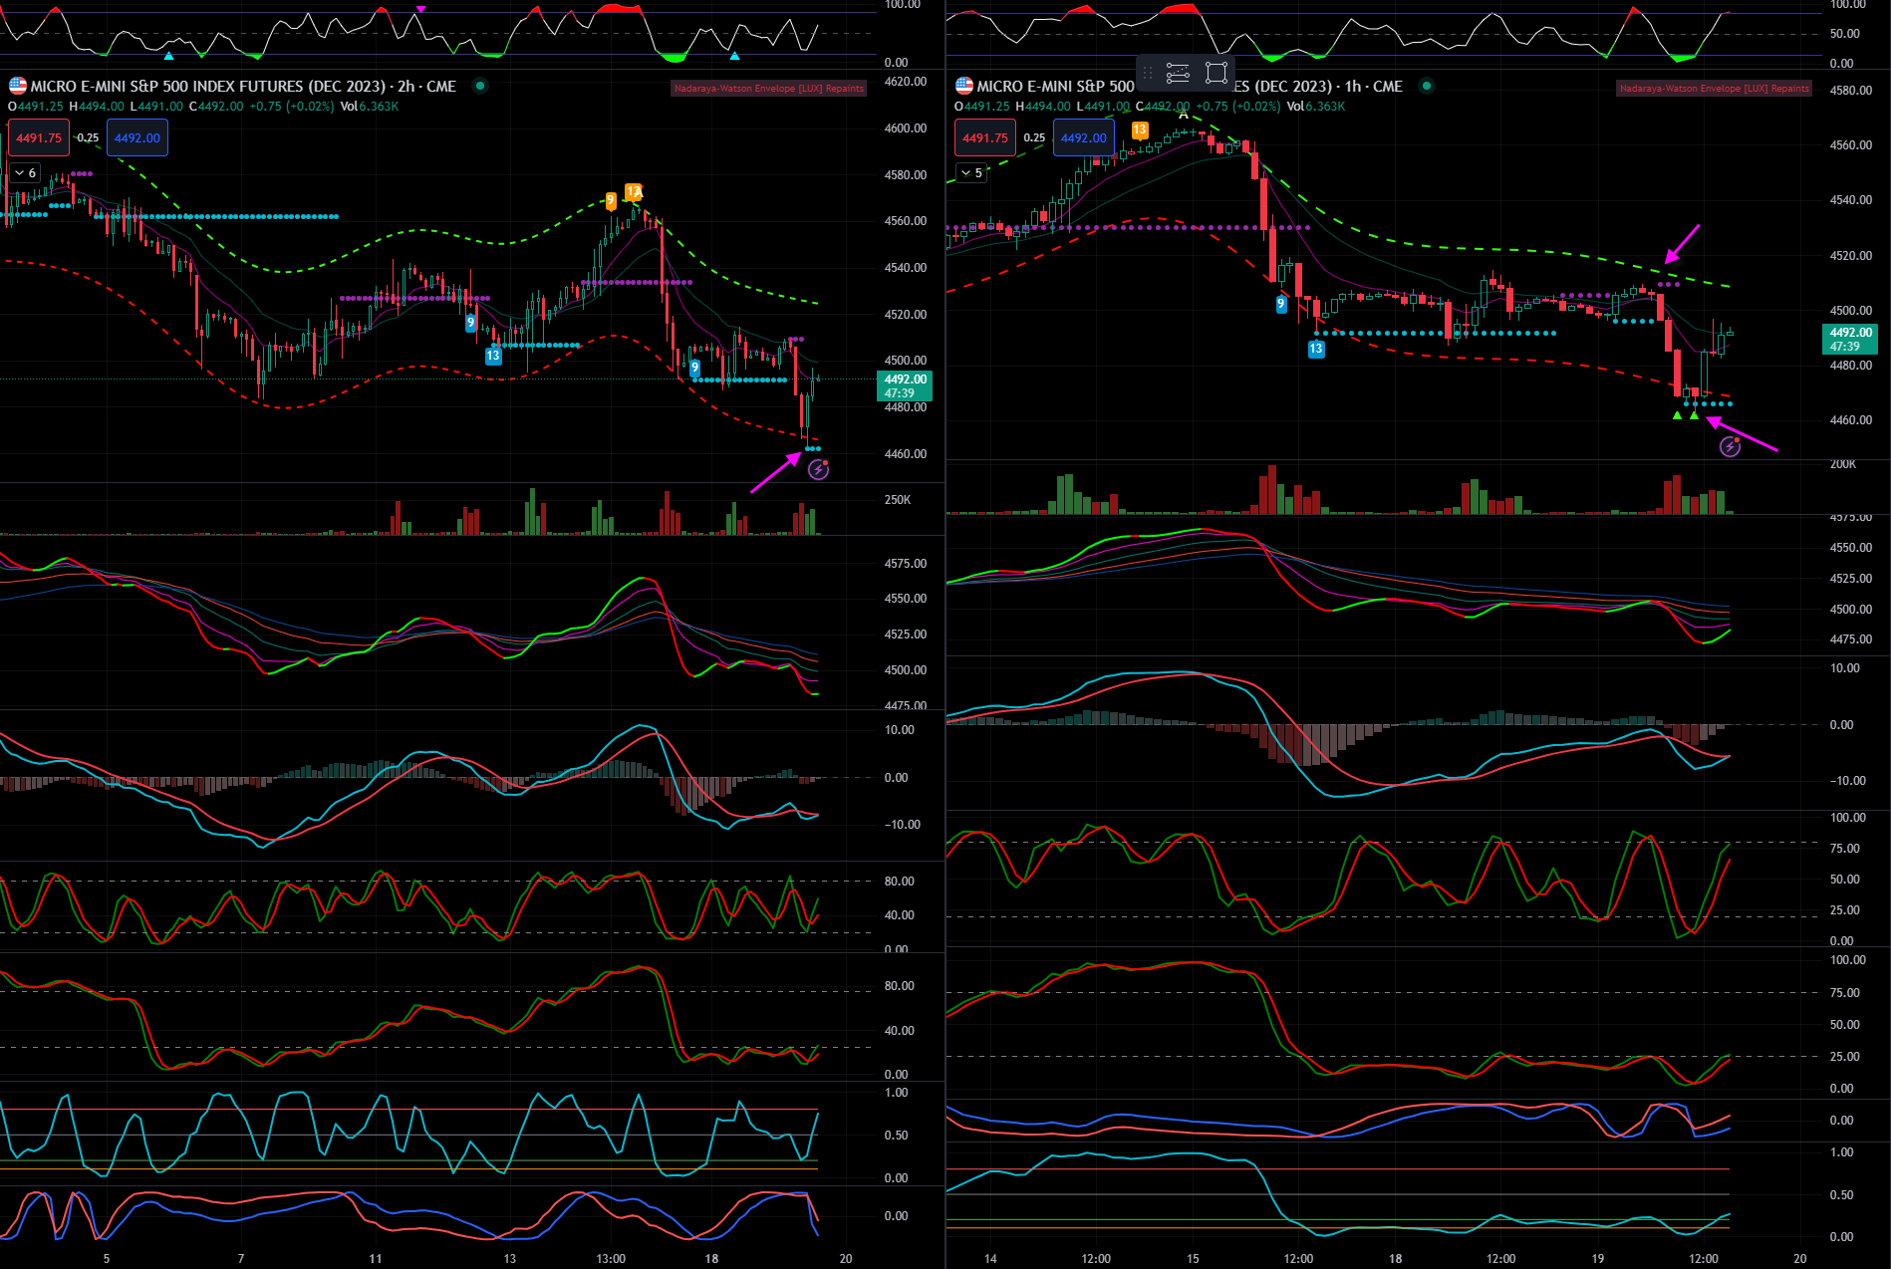The image size is (1891, 1269).
Task: Click 0.25 spread value on 2h chart
Action: pyautogui.click(x=88, y=138)
